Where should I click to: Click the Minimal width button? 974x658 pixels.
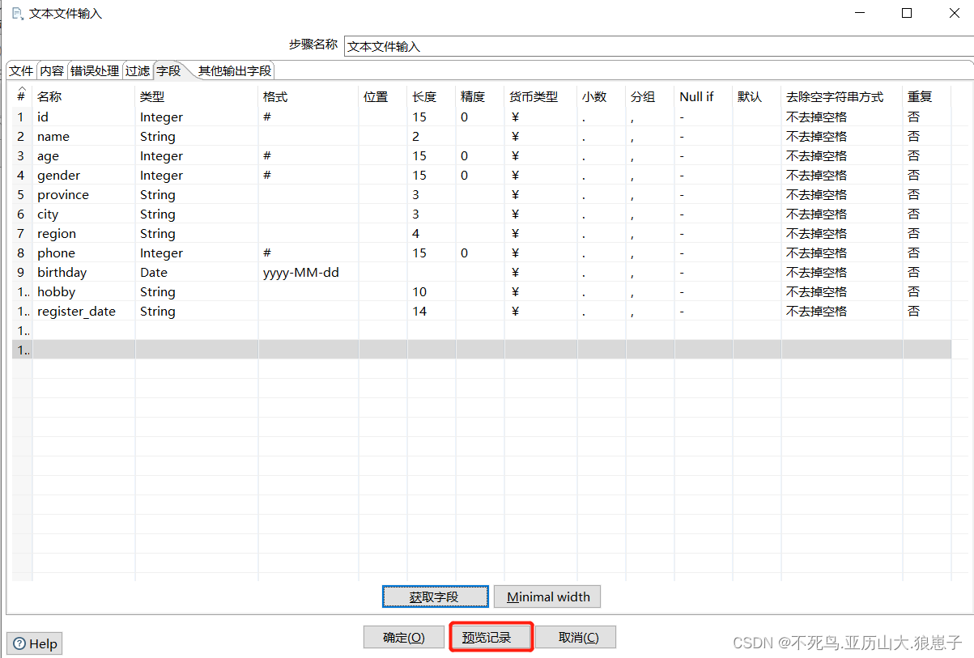[547, 596]
